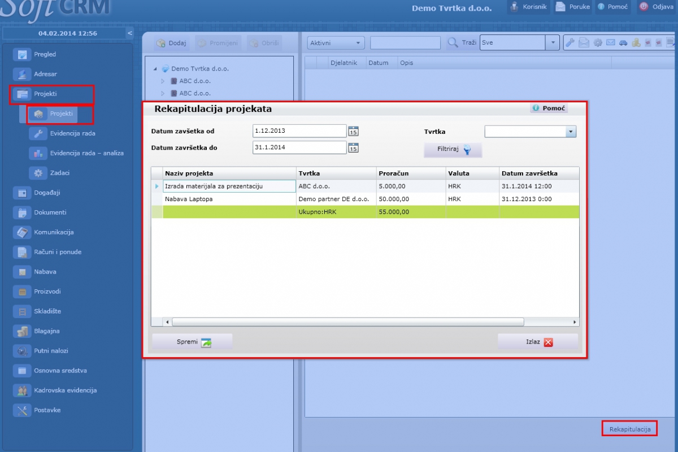Open the Korisnik user menu
The image size is (678, 452).
tap(528, 7)
